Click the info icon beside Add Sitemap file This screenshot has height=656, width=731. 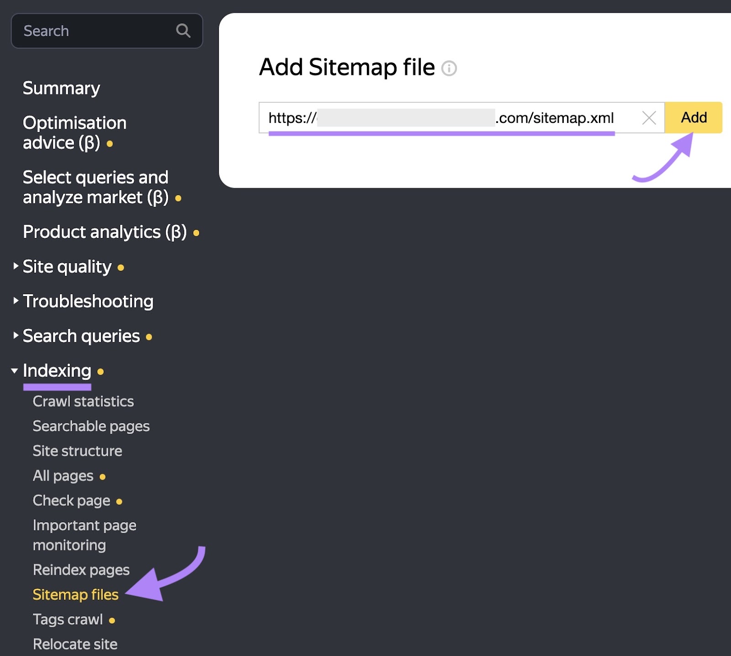point(449,69)
